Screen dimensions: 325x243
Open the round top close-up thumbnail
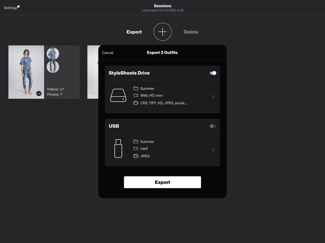(53, 54)
